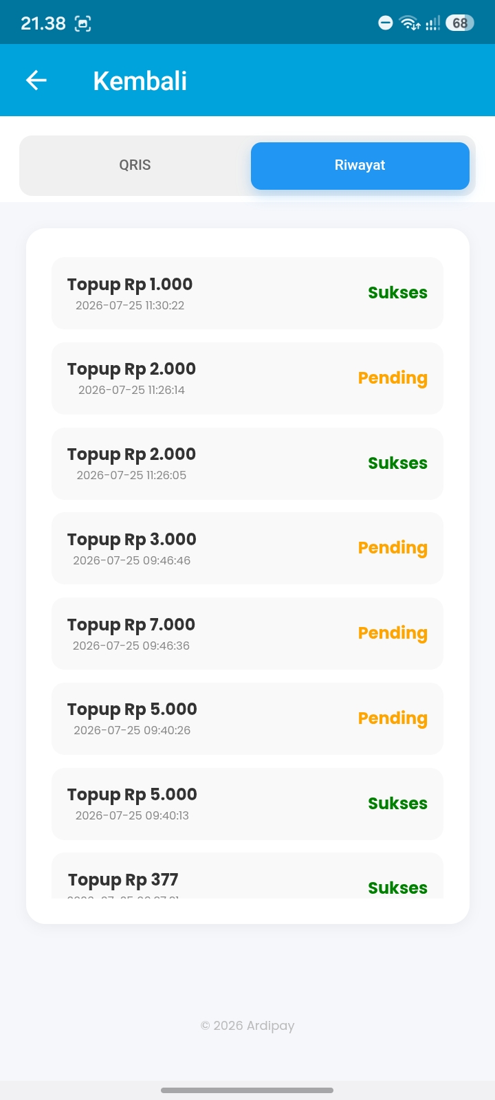The image size is (495, 1100).
Task: Open the Topup Rp 2.000 entry at 11:26:05
Action: pyautogui.click(x=247, y=464)
